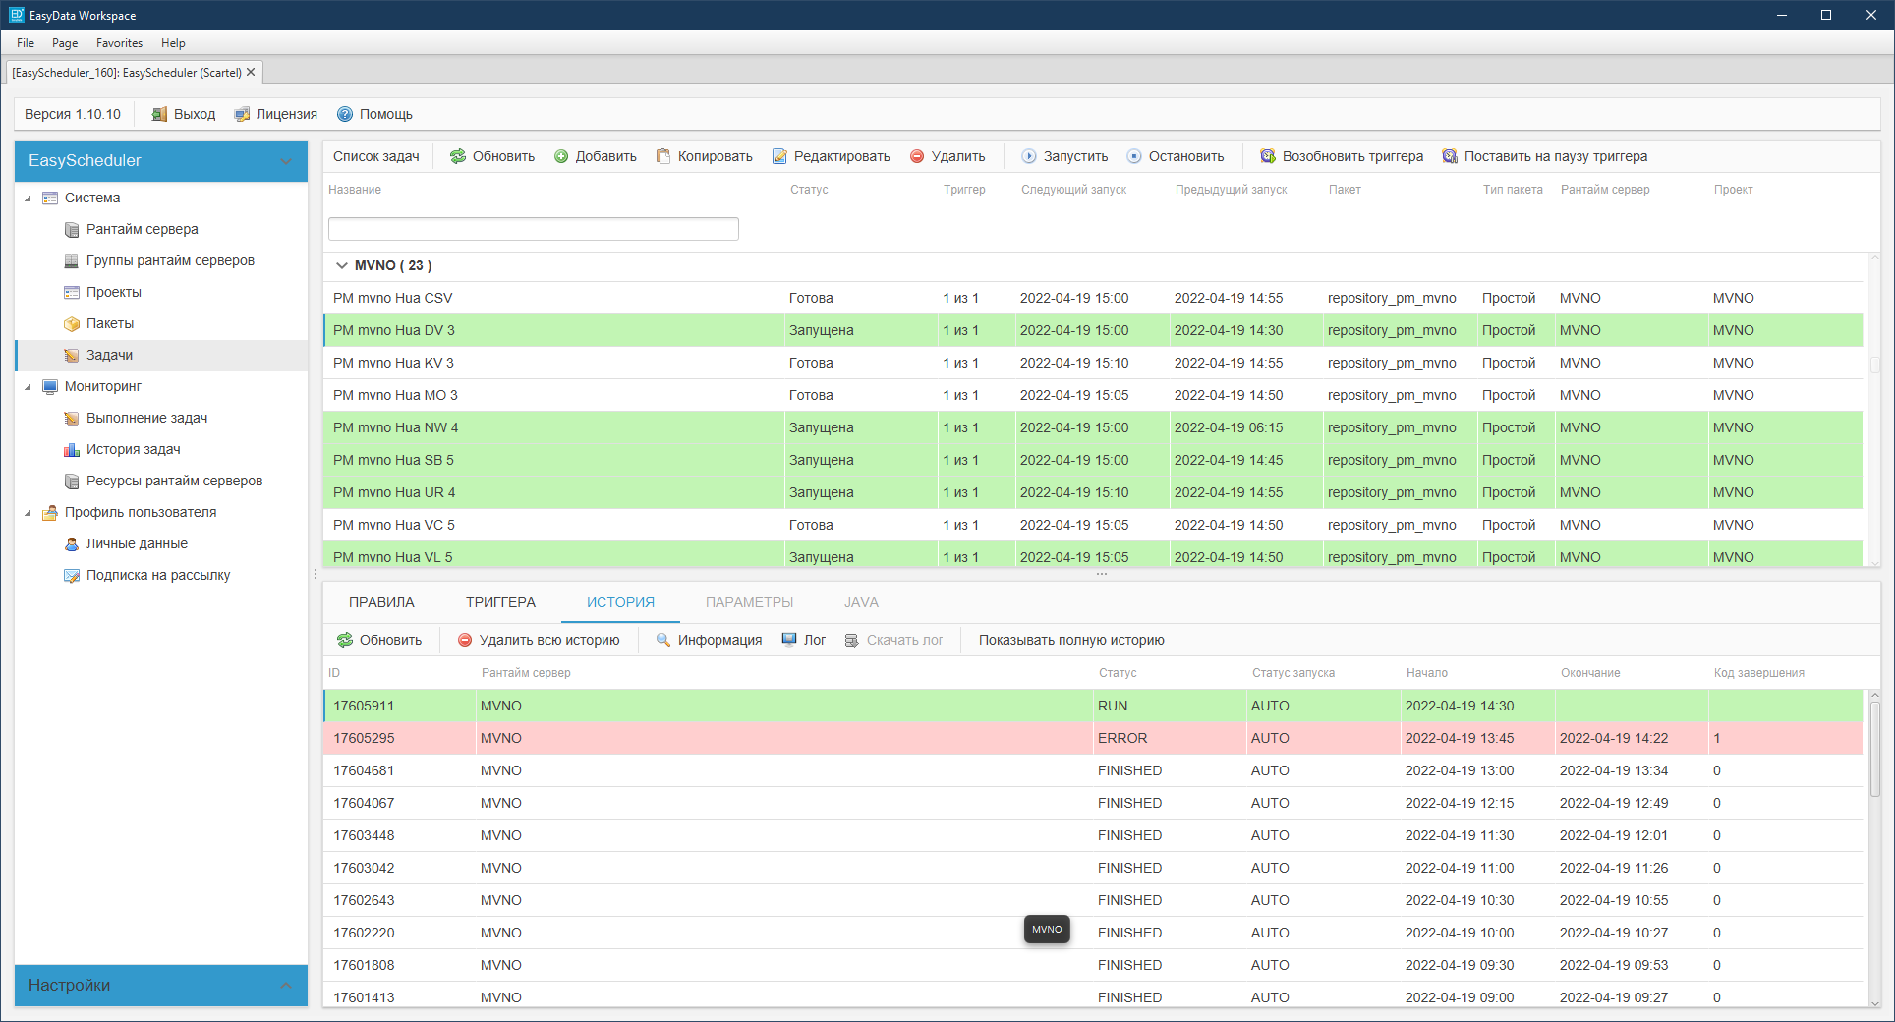Collapse the Система tree node
The image size is (1895, 1022).
[x=28, y=198]
